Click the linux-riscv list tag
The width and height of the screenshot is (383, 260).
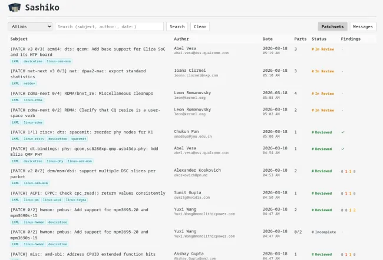coord(34,139)
